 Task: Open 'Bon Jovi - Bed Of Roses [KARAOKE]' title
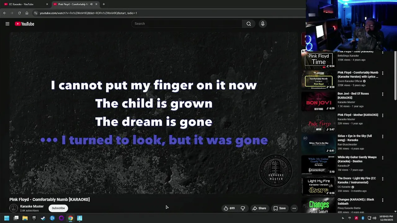tap(353, 95)
